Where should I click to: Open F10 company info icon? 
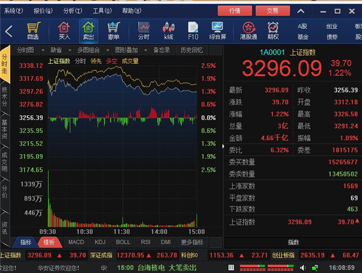[193, 30]
